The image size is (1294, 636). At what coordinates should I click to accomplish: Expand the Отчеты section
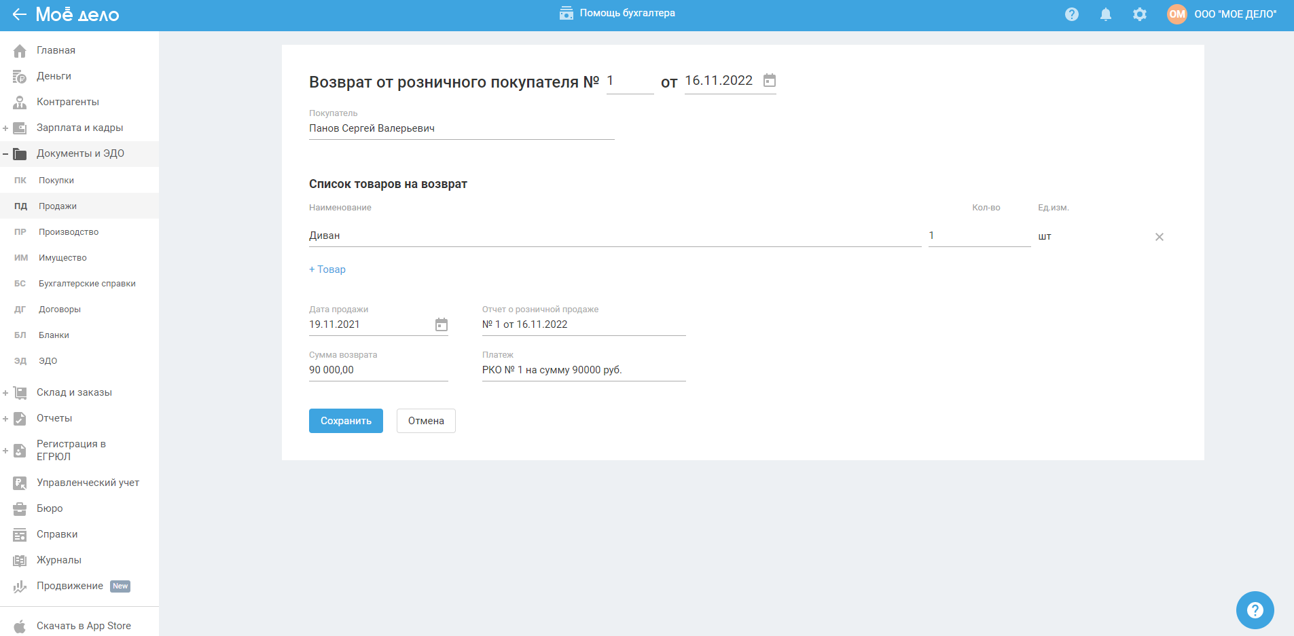5,419
